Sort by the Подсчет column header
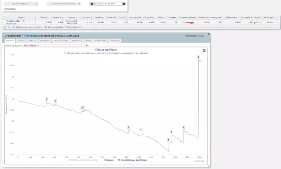 (43, 17)
